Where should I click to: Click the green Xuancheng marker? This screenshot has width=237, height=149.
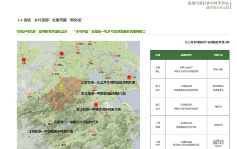point(62,86)
